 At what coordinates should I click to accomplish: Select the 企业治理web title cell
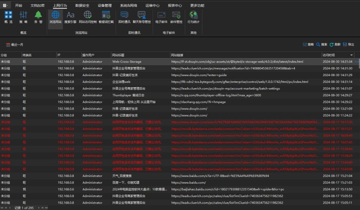(121, 82)
